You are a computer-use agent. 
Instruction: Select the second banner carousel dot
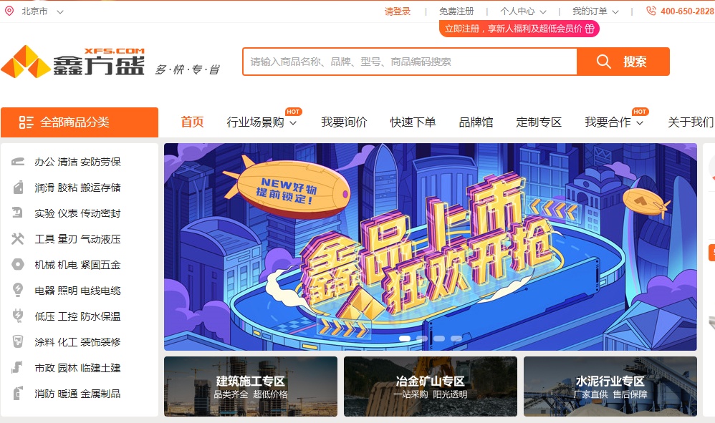tap(422, 339)
